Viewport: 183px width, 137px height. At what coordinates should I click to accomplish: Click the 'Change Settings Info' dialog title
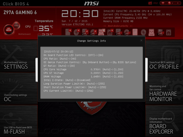click(x=91, y=41)
